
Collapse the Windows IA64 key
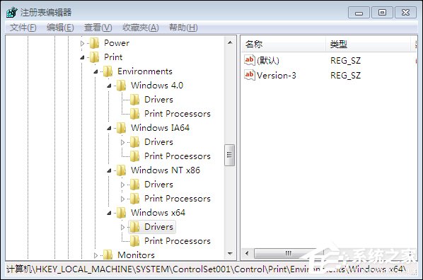[x=109, y=128]
